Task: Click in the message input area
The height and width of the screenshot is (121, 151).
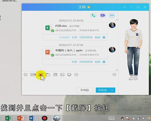Action: [70, 82]
